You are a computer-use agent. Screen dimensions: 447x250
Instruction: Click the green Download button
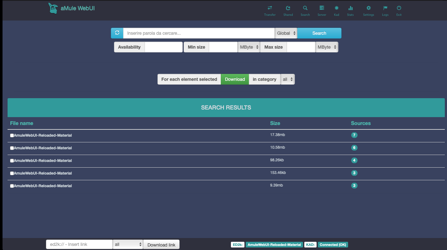pos(235,79)
